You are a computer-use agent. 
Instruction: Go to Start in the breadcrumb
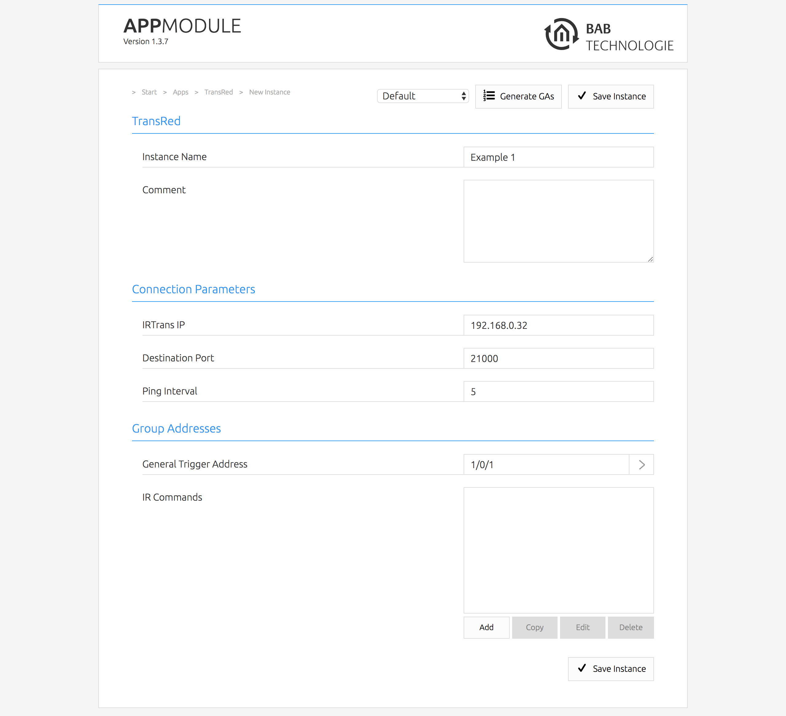(x=149, y=92)
